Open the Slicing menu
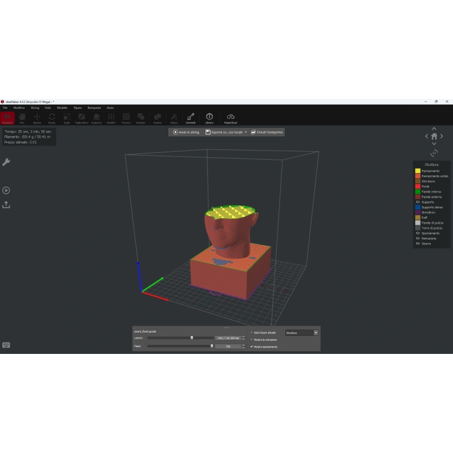The height and width of the screenshot is (453, 453). coord(35,108)
